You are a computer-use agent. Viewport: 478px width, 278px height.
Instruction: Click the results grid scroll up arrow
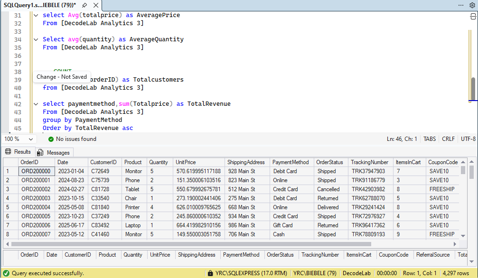point(463,162)
